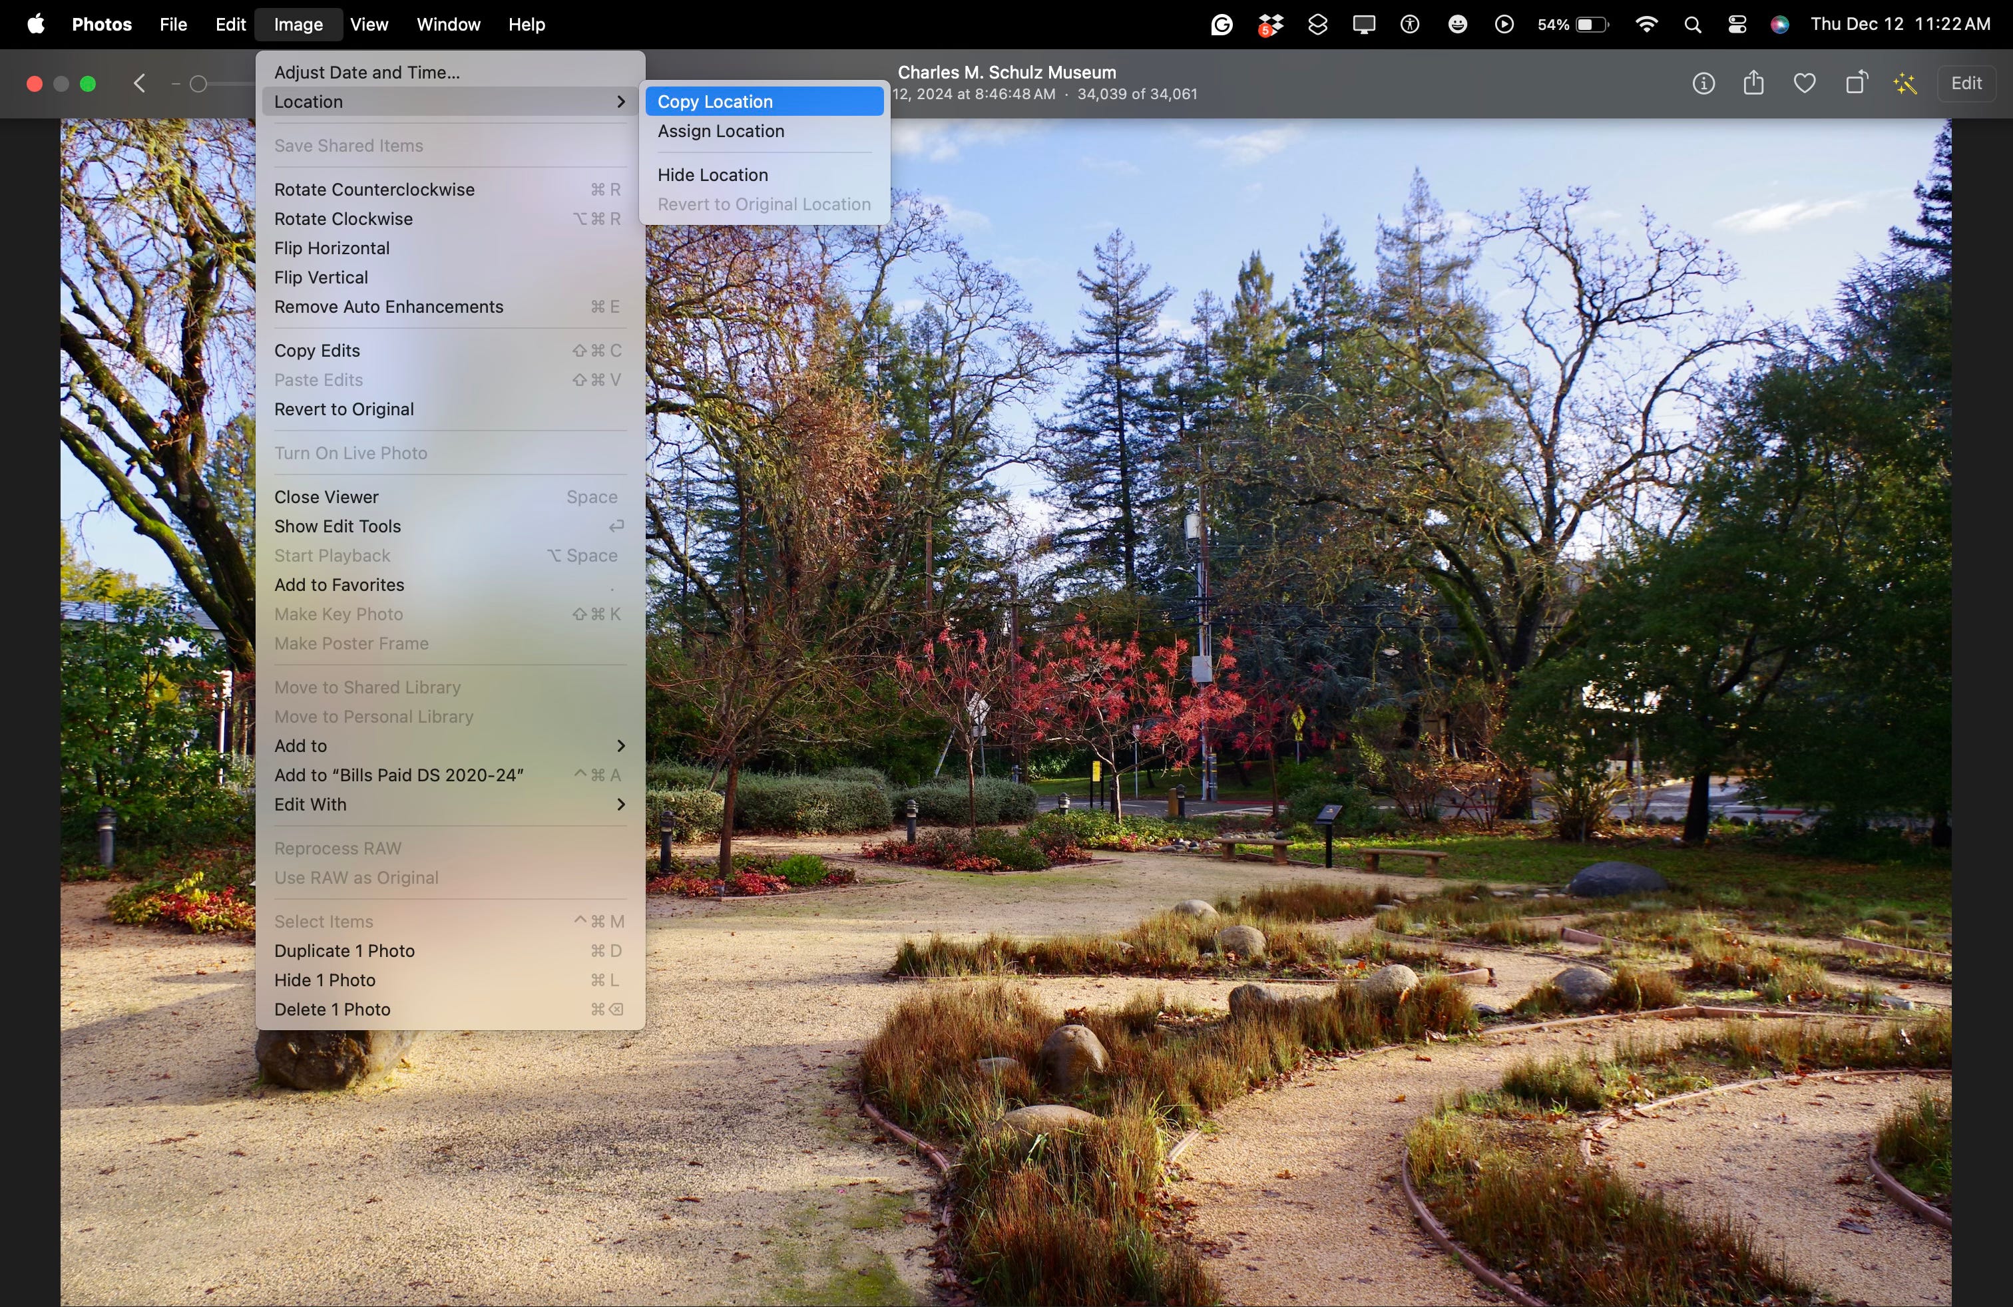Toggle the Favorite heart icon
The height and width of the screenshot is (1307, 2013).
[1805, 84]
